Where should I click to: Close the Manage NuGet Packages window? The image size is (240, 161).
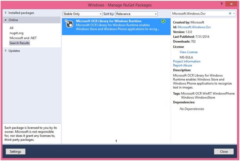pyautogui.click(x=231, y=4)
